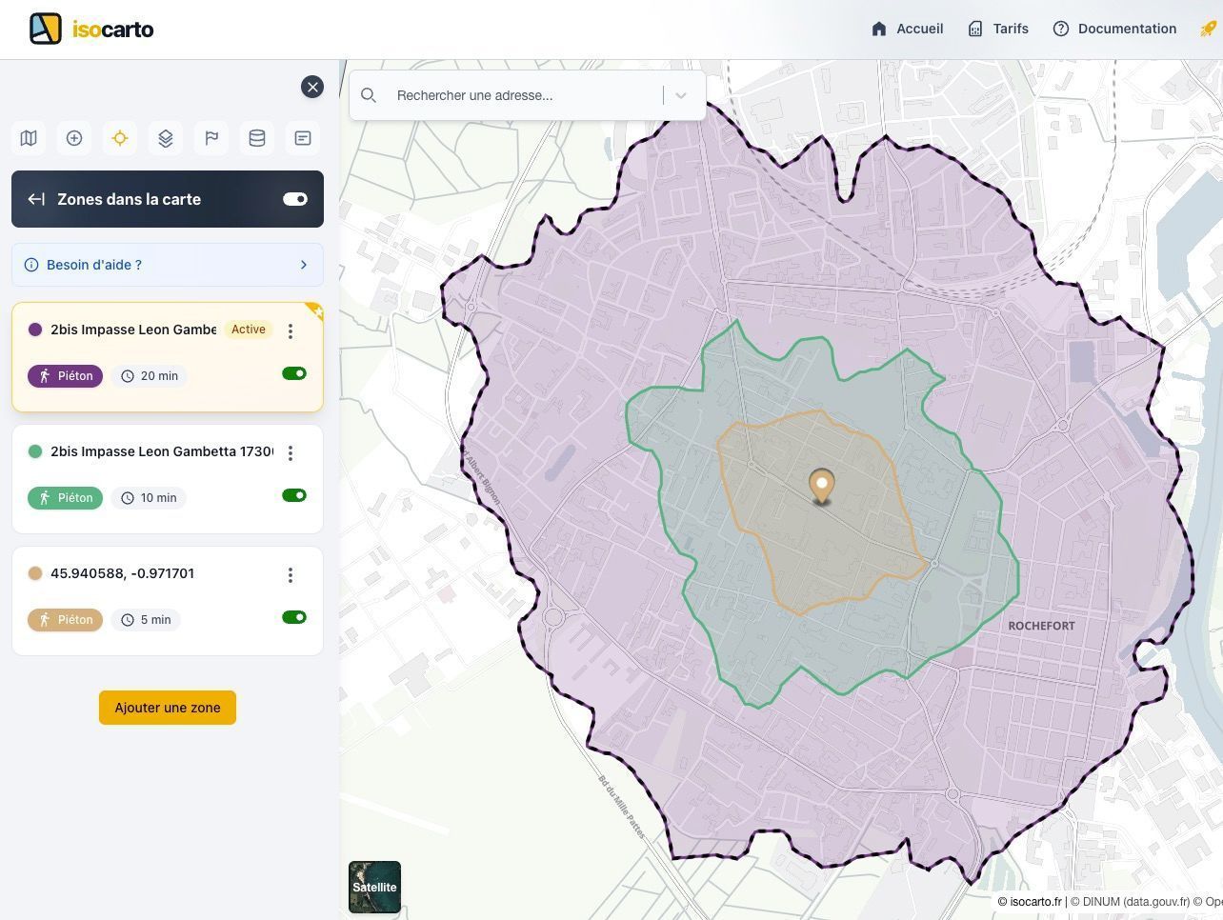Click the yellow isochrone target icon
Screen dimensions: 1223x920
point(119,138)
